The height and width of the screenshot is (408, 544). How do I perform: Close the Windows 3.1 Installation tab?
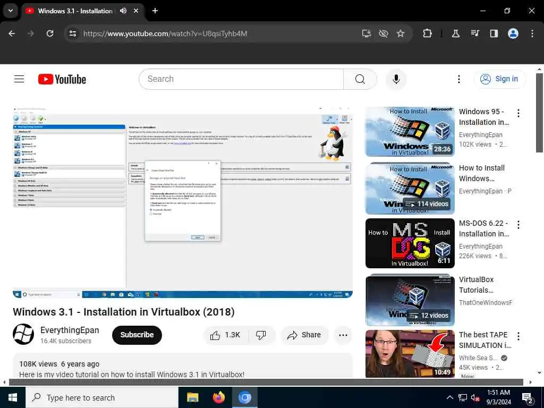136,11
